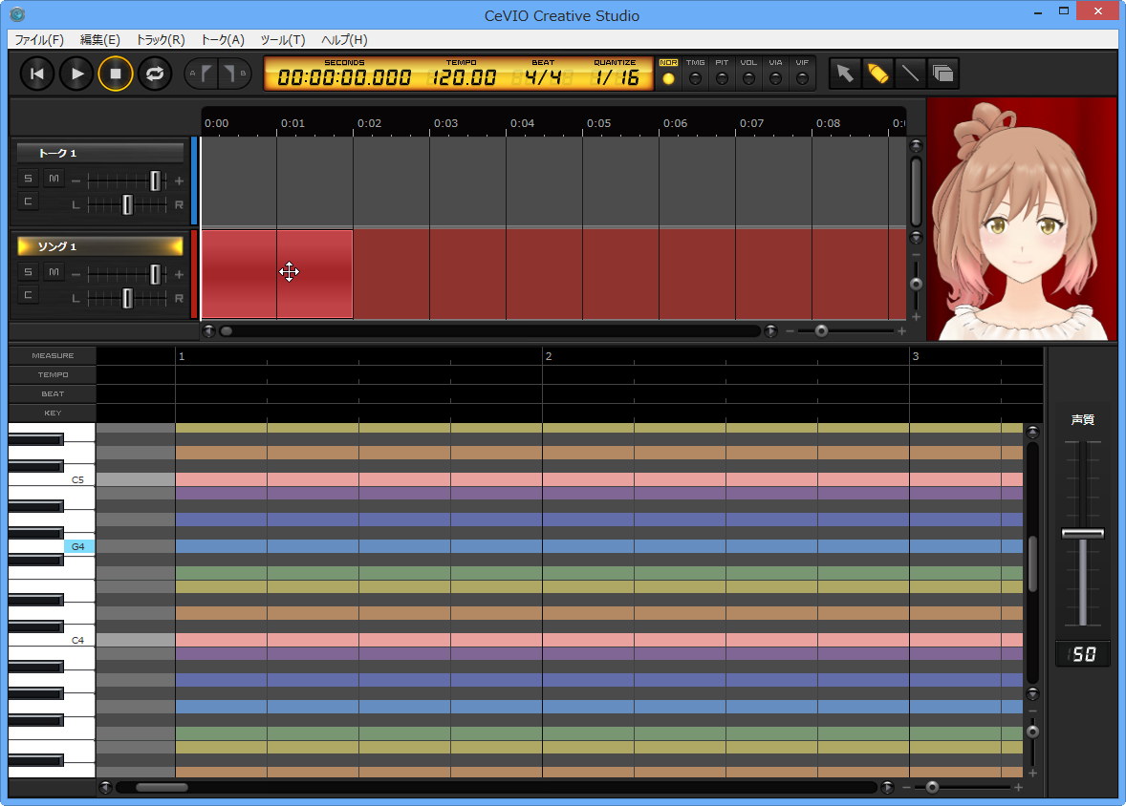Increase ソング 1 volume with plus
This screenshot has height=806, width=1126.
pyautogui.click(x=179, y=274)
